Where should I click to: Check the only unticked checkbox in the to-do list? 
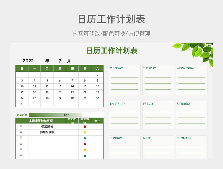(x=21, y=155)
